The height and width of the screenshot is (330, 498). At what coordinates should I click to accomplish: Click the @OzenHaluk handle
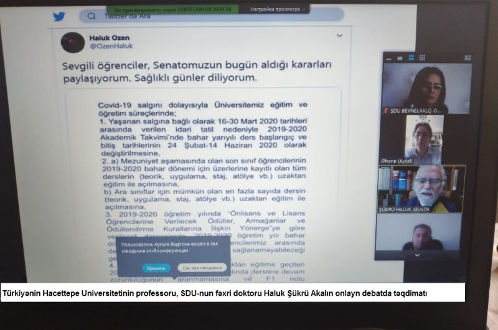click(x=111, y=46)
